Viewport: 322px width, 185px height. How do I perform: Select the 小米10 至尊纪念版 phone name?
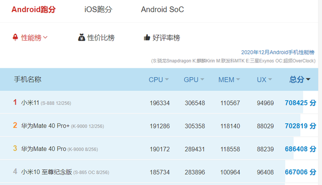46,172
